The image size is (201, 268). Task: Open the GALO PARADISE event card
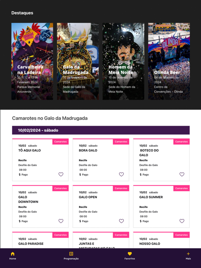click(x=40, y=240)
